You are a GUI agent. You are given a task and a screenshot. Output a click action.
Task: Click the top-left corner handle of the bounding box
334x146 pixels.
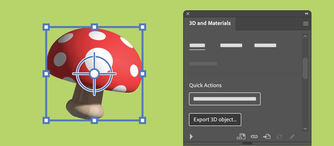tap(46, 27)
